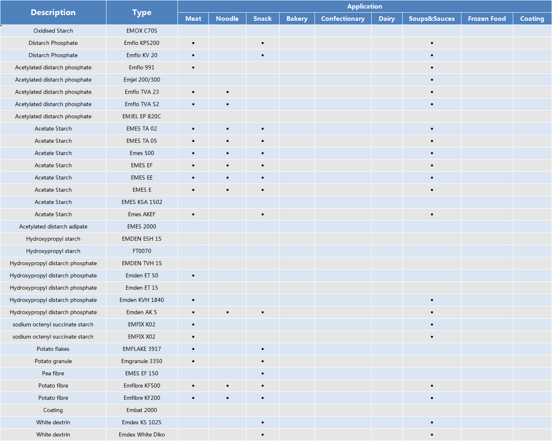Click the Emflo KPS200 cell
Image resolution: width=552 pixels, height=441 pixels.
click(142, 43)
